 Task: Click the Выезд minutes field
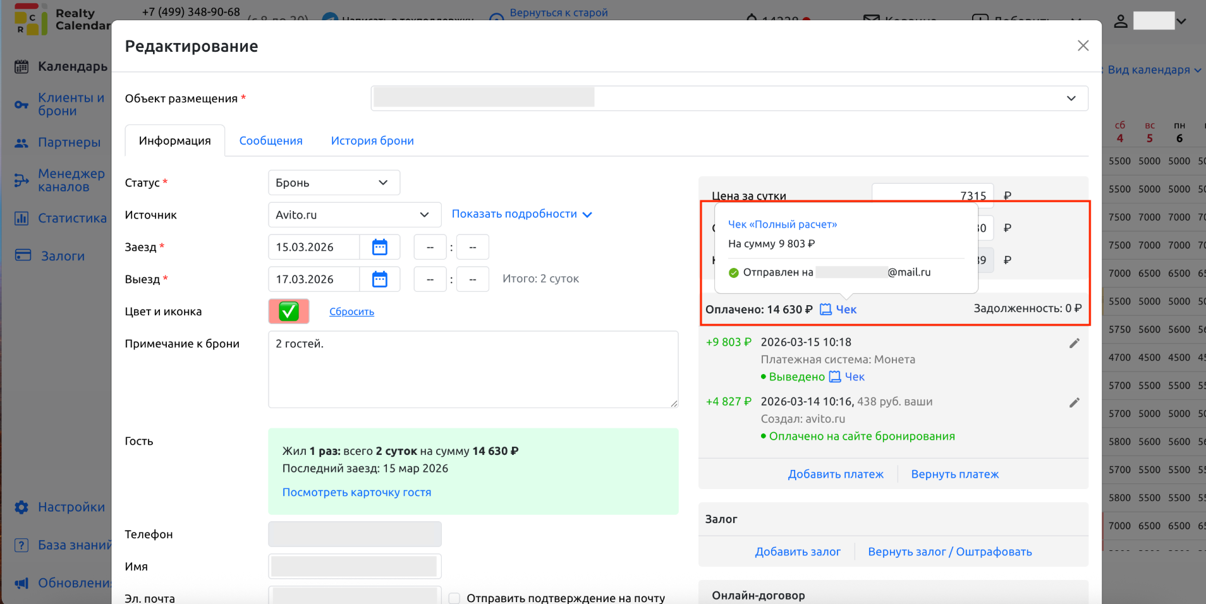473,279
